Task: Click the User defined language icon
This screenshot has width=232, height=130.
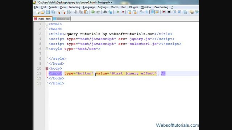Action: 157,12
